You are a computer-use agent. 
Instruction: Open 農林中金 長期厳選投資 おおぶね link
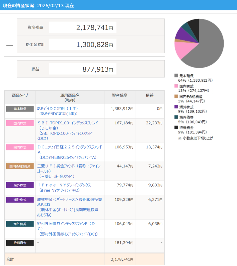[x=69, y=199]
